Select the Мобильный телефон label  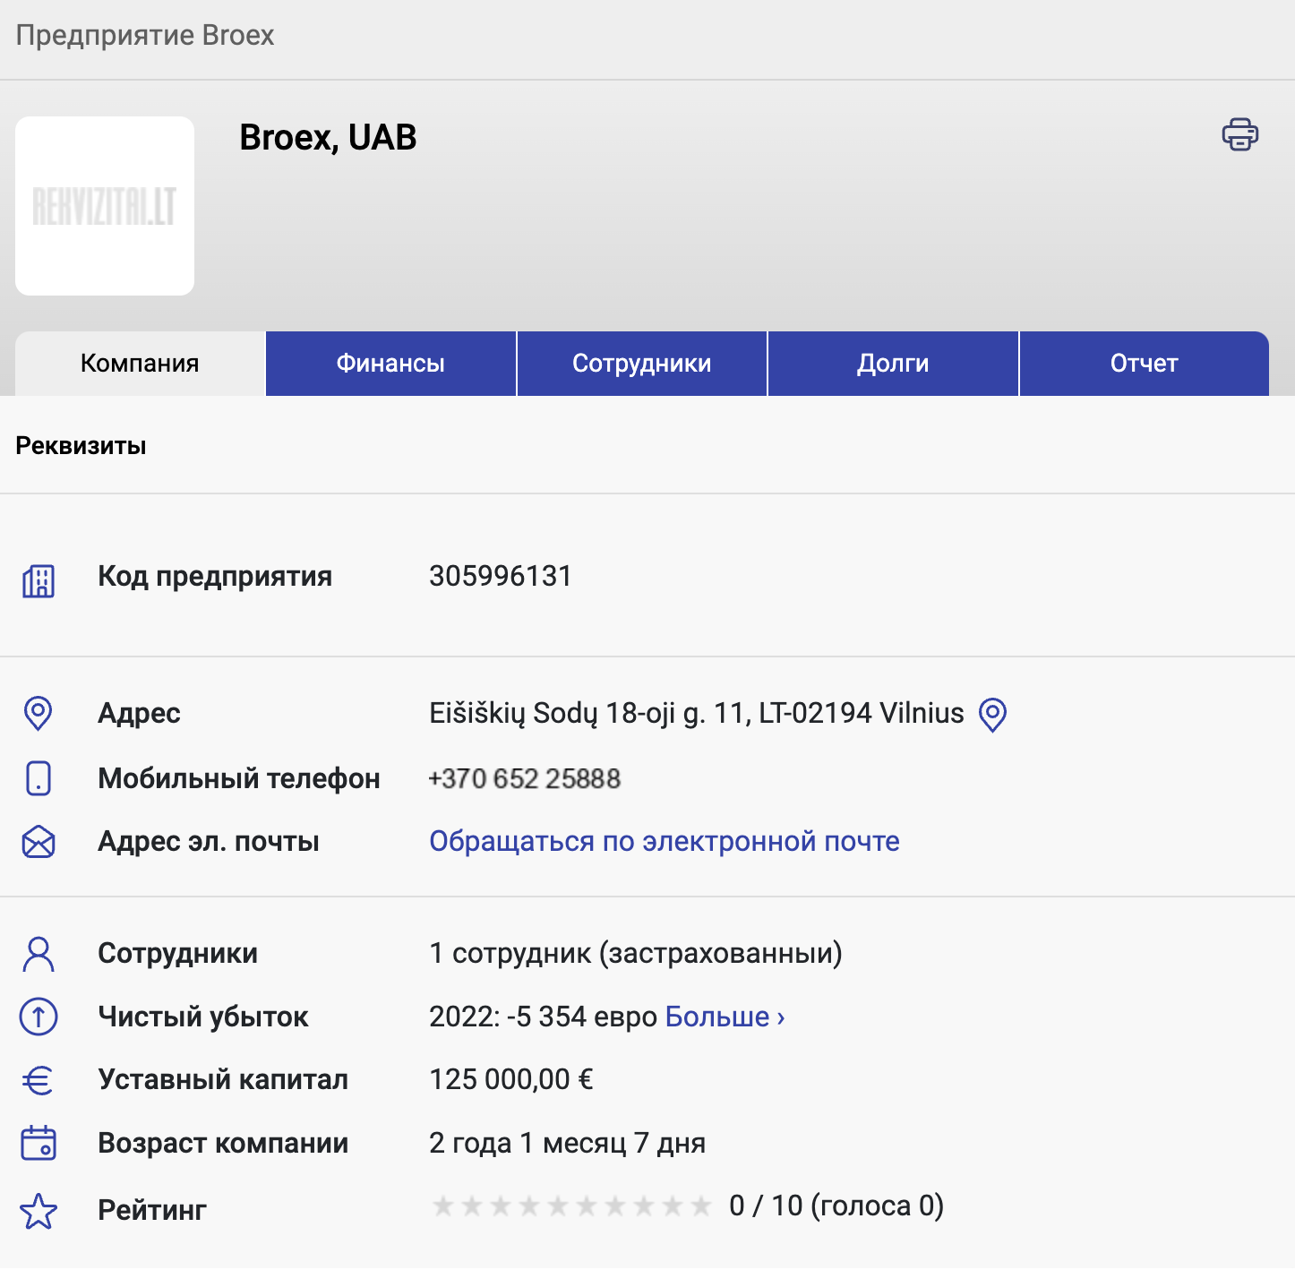pos(239,778)
